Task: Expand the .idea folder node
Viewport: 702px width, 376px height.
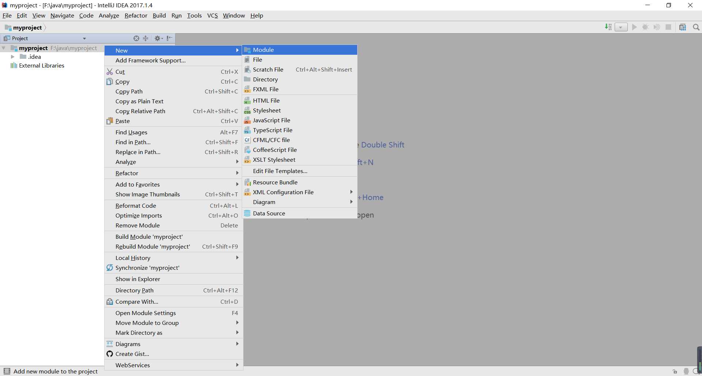Action: pos(12,57)
